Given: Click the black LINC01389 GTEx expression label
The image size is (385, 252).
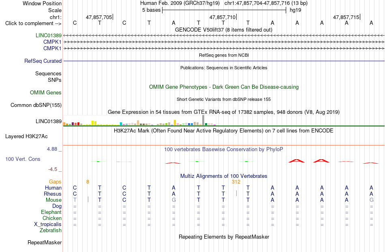Looking at the screenshot, I should (48, 121).
